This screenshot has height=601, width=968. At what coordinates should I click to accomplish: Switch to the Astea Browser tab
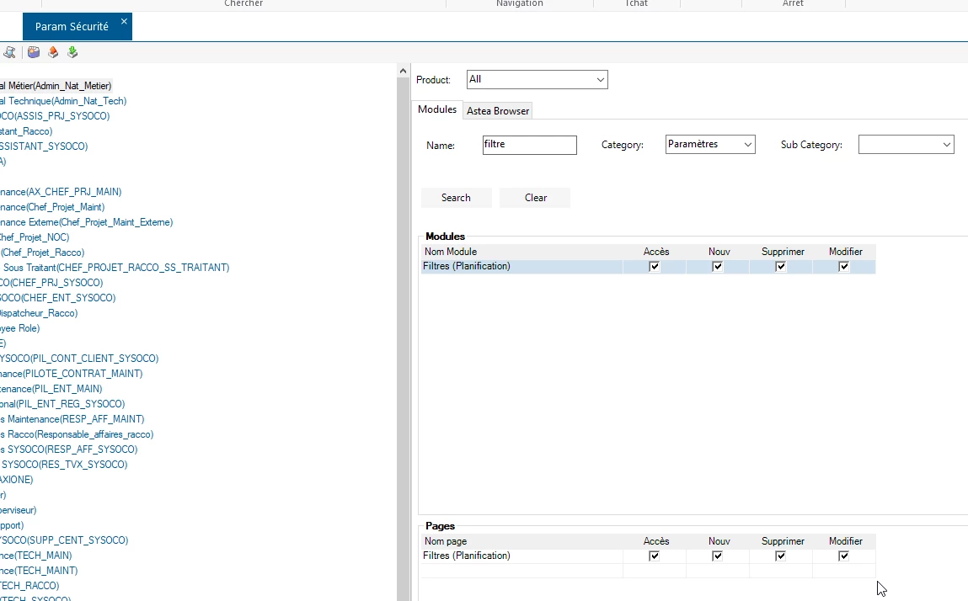coord(498,111)
